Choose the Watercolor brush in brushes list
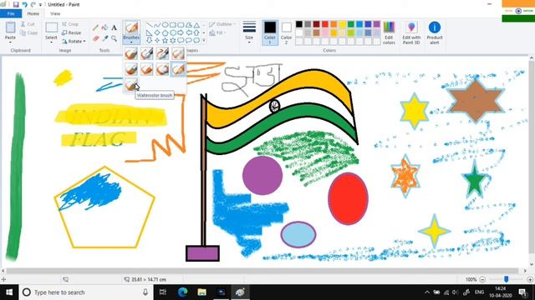 click(x=131, y=84)
